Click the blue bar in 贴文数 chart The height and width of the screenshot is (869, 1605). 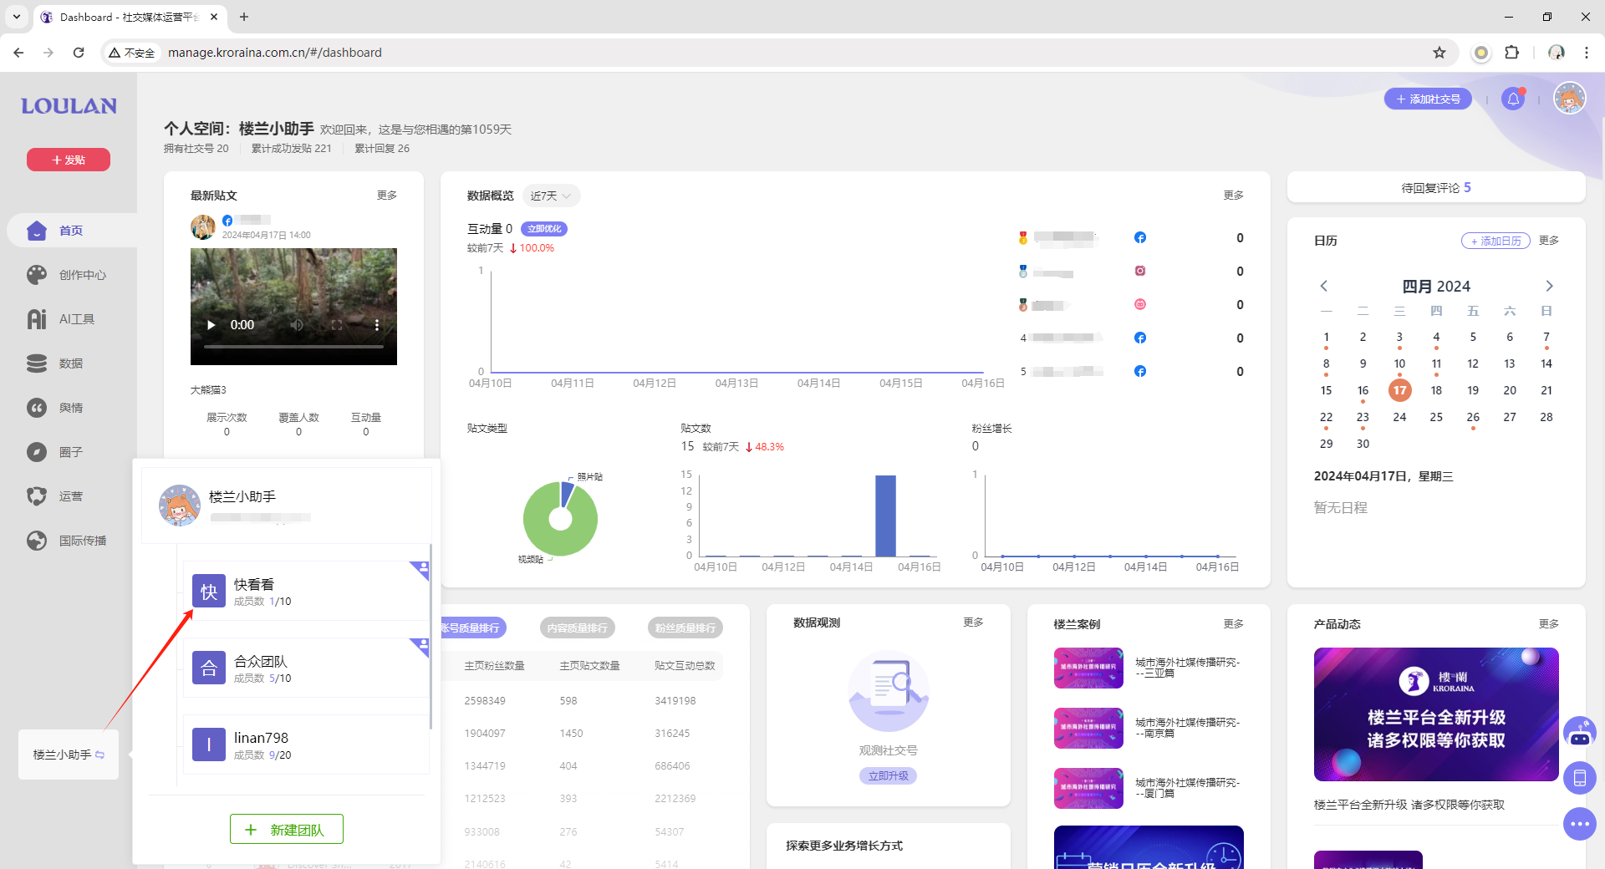click(885, 516)
